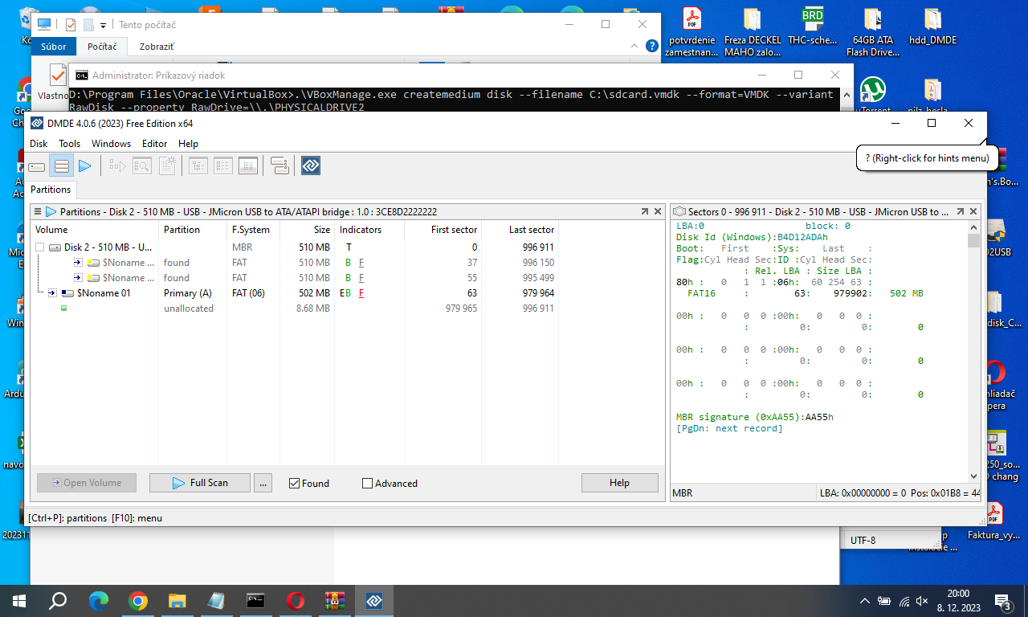The width and height of the screenshot is (1028, 617).
Task: Click the tree panel view toolbar icon
Action: click(x=198, y=166)
